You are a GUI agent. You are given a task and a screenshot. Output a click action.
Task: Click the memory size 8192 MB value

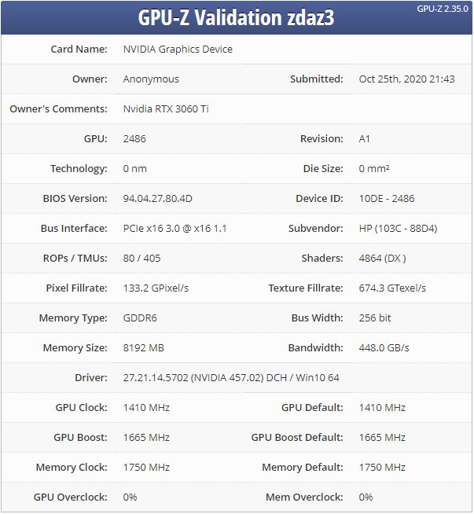(144, 348)
